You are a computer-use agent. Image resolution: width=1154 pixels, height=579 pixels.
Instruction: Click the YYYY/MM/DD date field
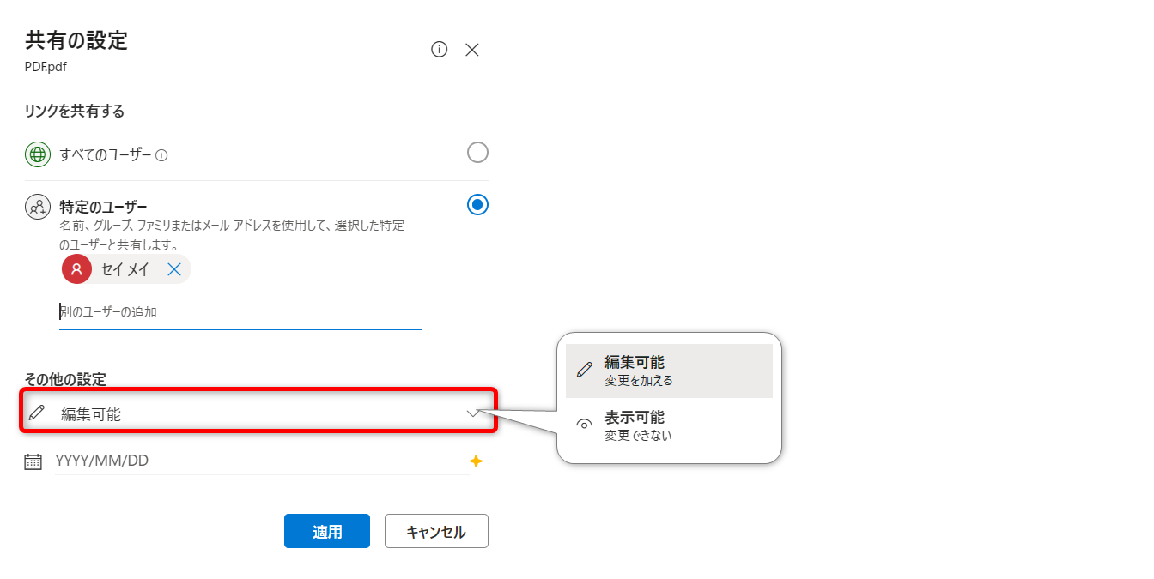pyautogui.click(x=258, y=461)
